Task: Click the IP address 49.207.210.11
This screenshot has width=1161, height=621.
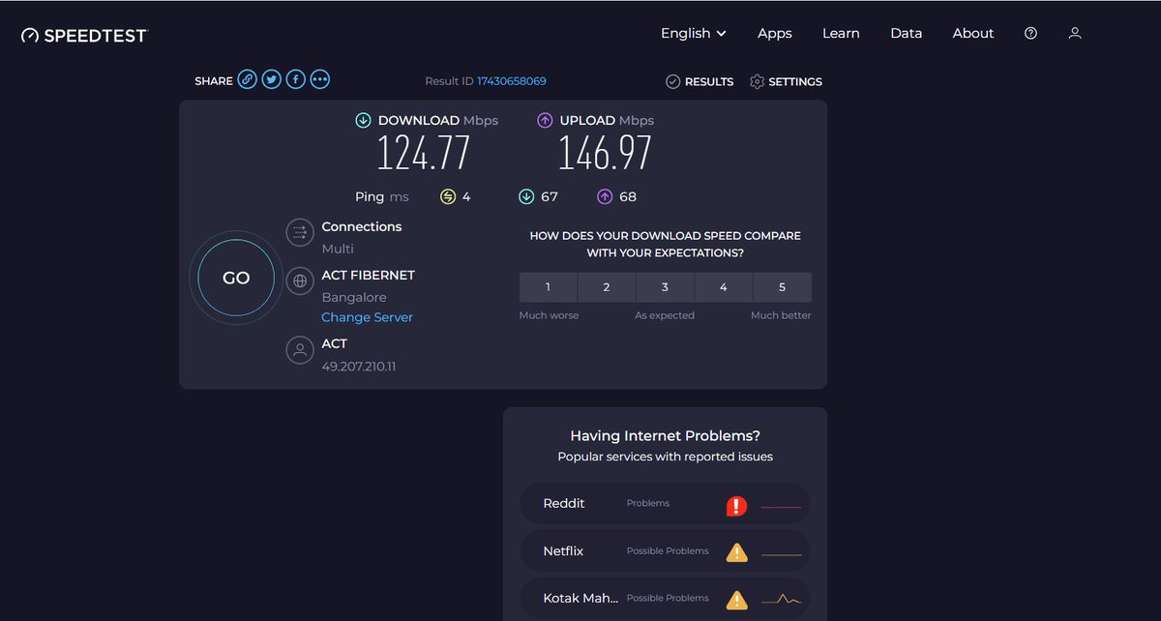Action: 359,367
